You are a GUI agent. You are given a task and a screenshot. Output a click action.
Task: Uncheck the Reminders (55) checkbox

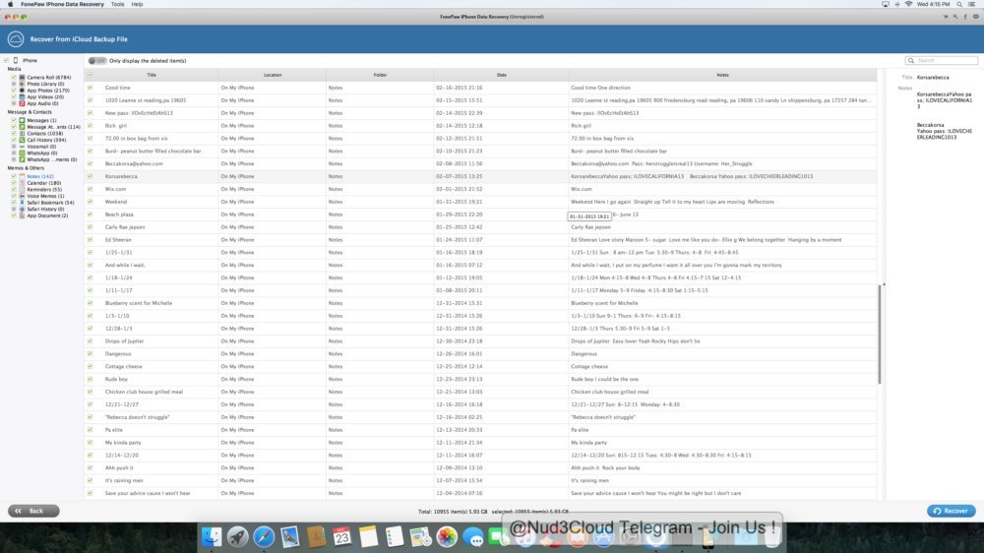coord(13,190)
